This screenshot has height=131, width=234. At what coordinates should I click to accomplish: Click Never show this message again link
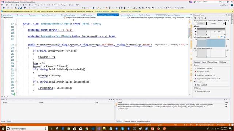tap(131, 11)
